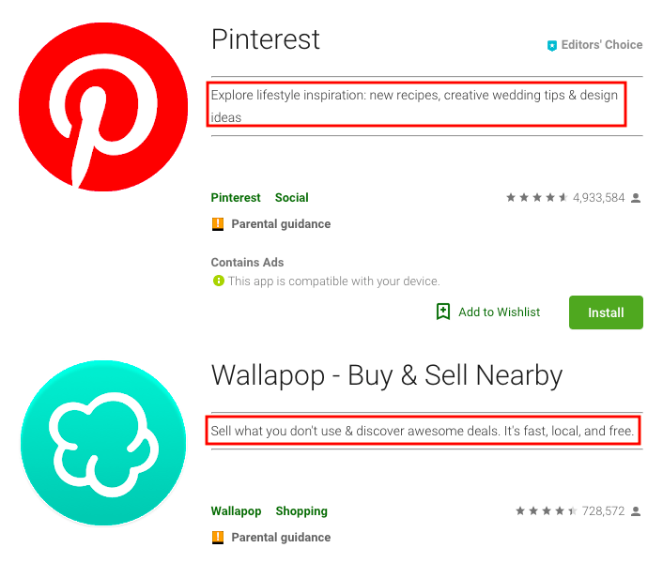Click the Add to Wishlist text
This screenshot has width=663, height=563.
[500, 312]
